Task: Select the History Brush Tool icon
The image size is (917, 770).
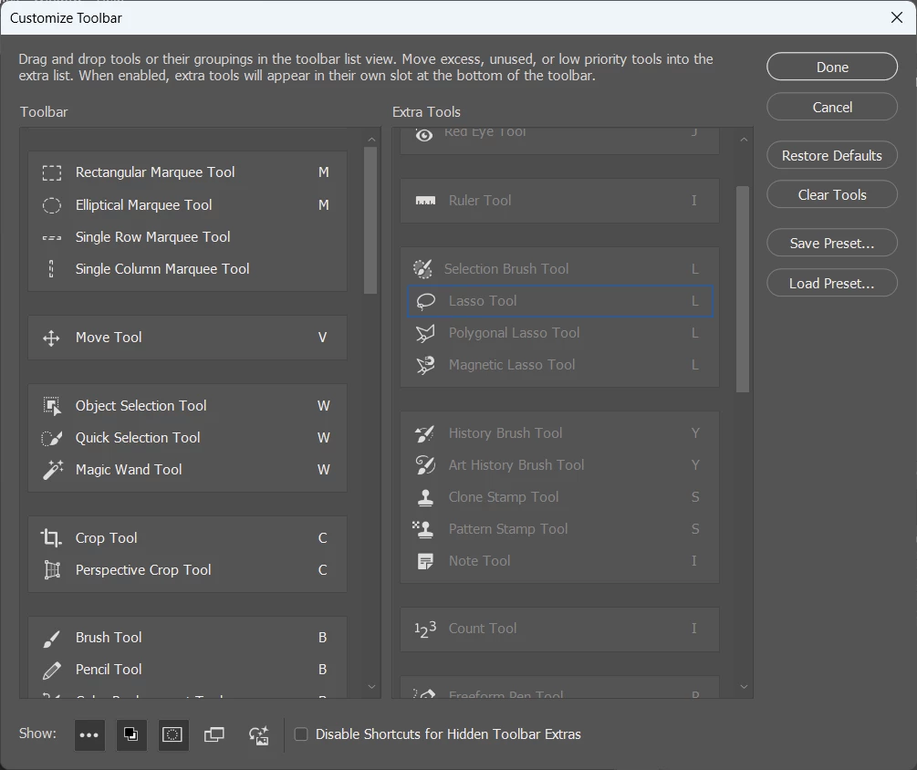Action: click(424, 433)
